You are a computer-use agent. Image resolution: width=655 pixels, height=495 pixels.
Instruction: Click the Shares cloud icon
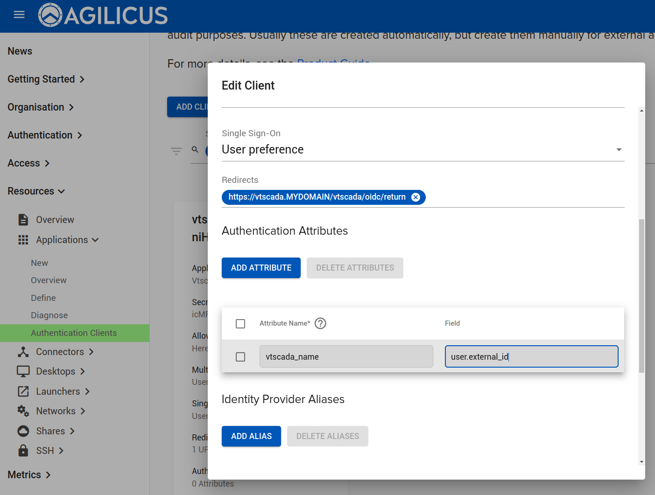pyautogui.click(x=23, y=431)
